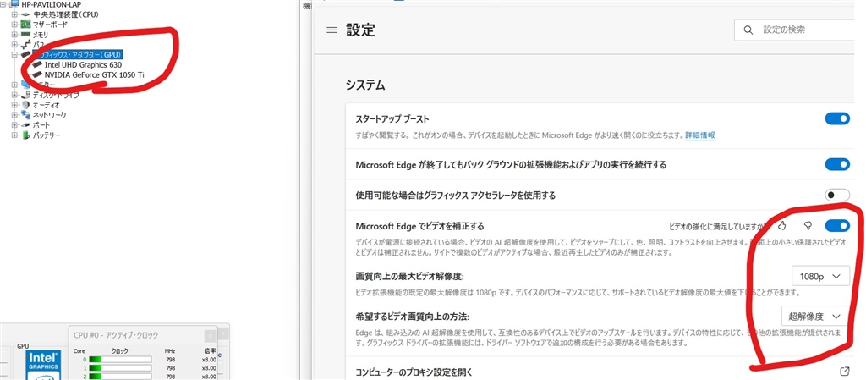Select the Intel UHD Graphics 630 entry
This screenshot has height=380, width=866.
tap(84, 64)
